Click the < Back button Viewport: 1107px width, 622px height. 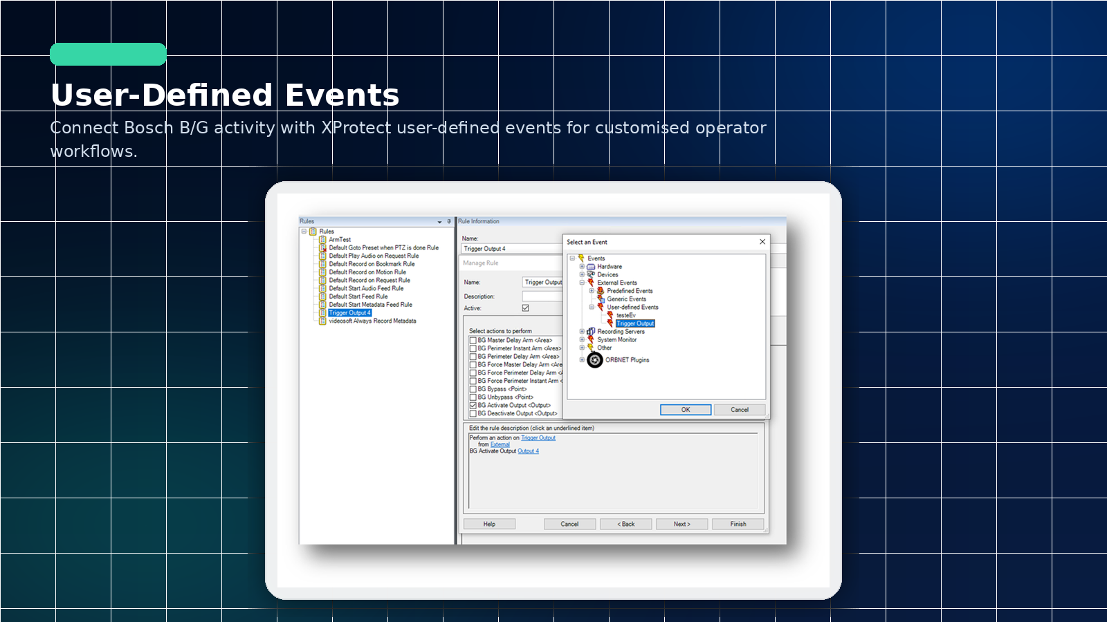626,524
